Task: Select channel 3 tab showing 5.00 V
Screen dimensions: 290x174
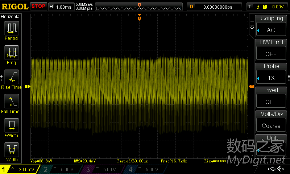Action: click(x=104, y=169)
